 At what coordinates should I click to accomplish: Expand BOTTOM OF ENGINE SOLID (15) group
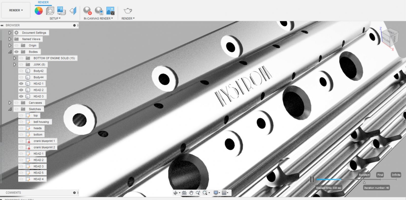(x=14, y=58)
